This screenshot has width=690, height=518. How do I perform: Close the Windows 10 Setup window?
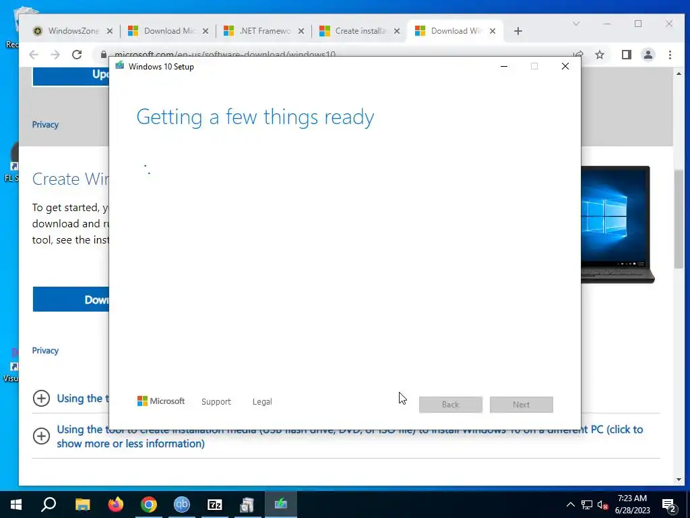(x=565, y=67)
